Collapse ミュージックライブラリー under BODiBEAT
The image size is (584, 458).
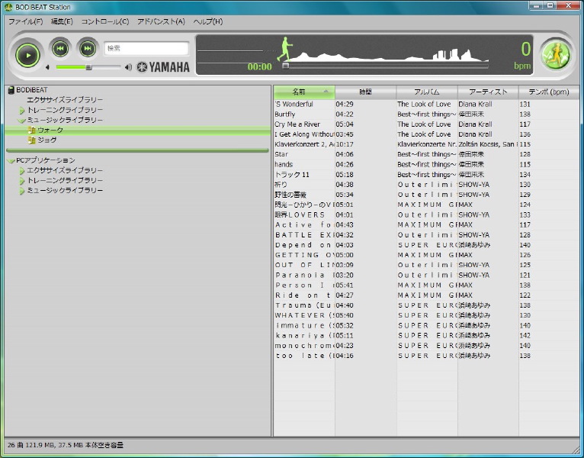22,121
